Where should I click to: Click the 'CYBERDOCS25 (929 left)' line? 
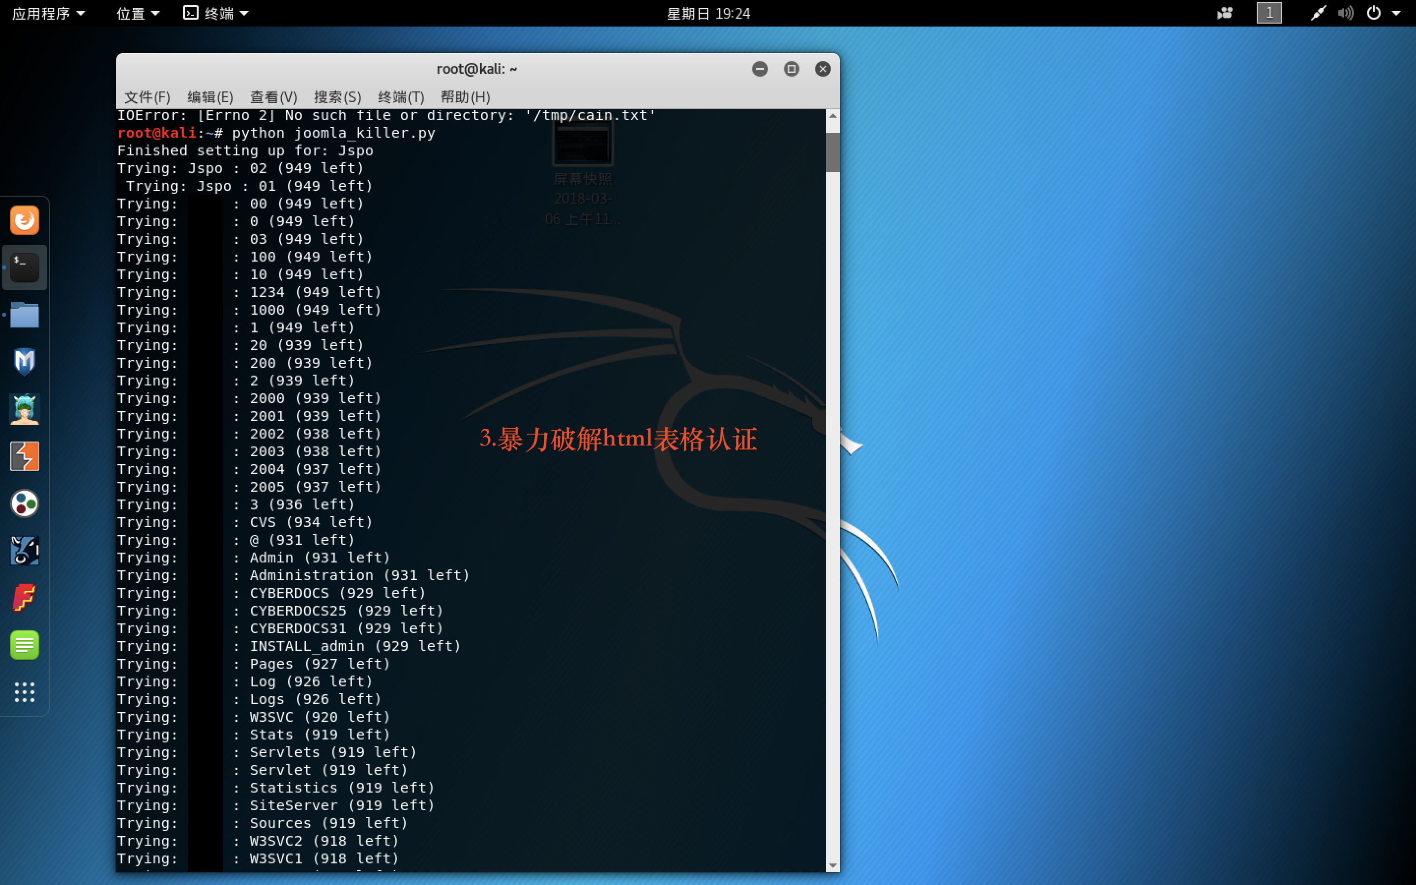(280, 611)
